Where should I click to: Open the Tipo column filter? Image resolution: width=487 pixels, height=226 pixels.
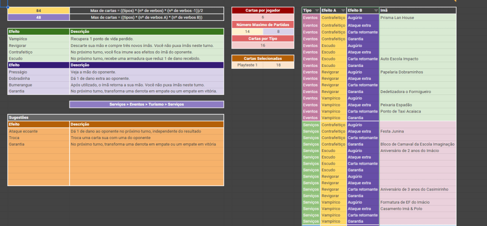click(316, 10)
